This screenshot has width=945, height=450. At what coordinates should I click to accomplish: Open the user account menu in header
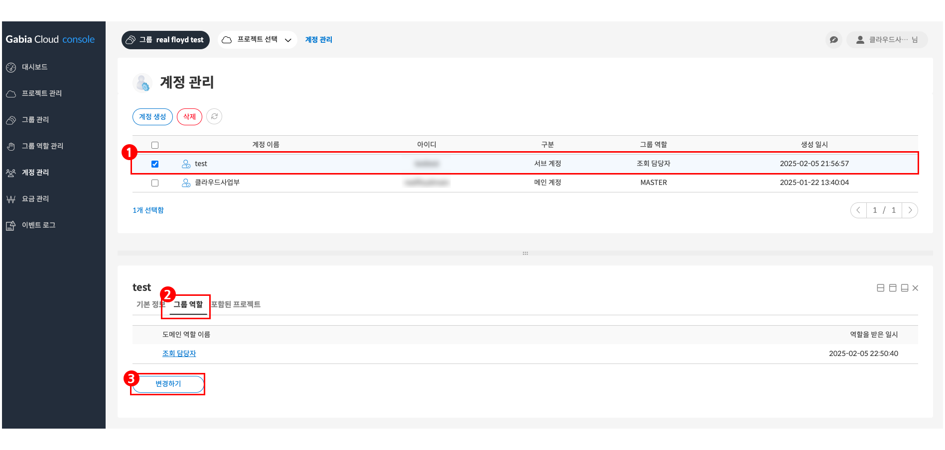pos(887,40)
